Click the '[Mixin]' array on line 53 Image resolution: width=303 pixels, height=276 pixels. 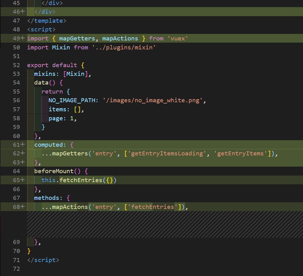pos(76,74)
